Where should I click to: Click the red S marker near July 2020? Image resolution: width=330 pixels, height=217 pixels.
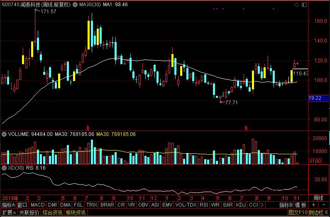(x=246, y=128)
